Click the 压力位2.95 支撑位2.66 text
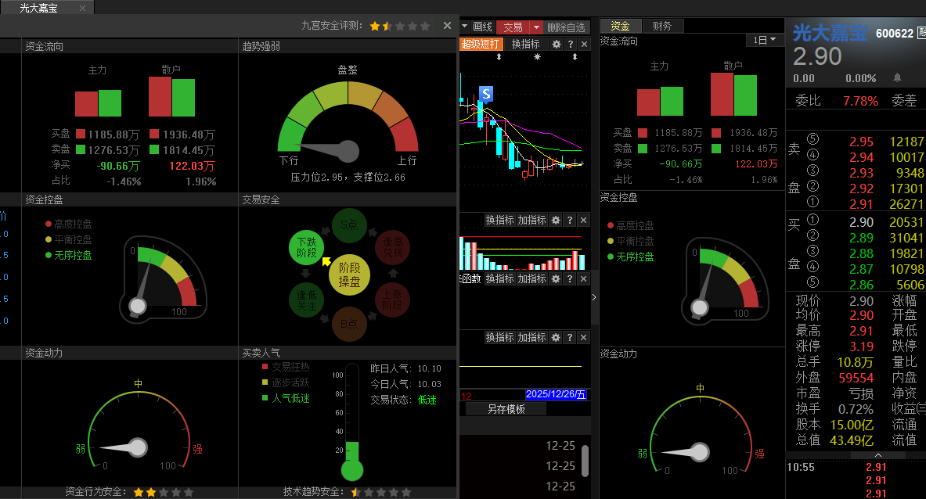The width and height of the screenshot is (926, 499). click(x=348, y=177)
